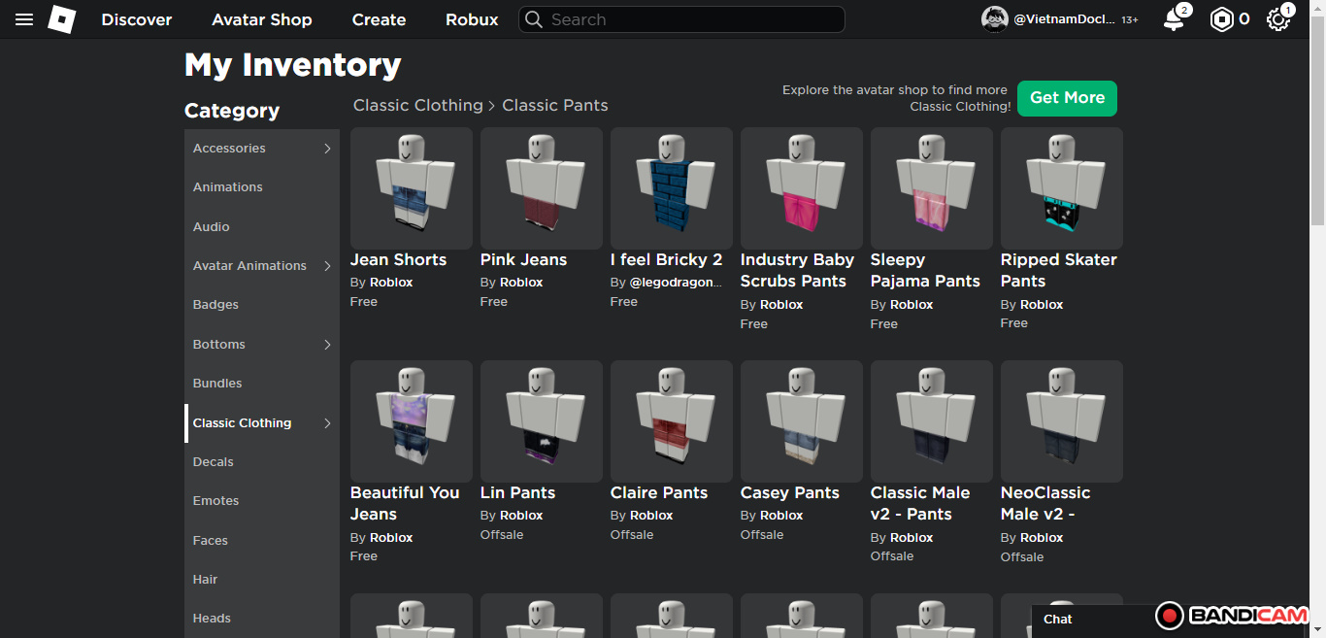Expand the Accessories category

click(327, 149)
